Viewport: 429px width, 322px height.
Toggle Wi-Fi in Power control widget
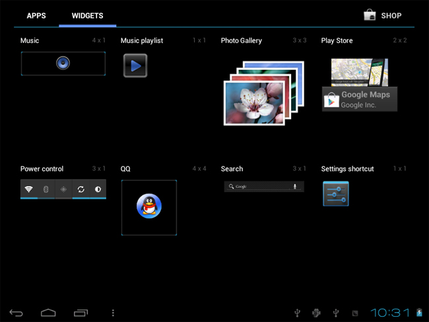click(x=29, y=189)
